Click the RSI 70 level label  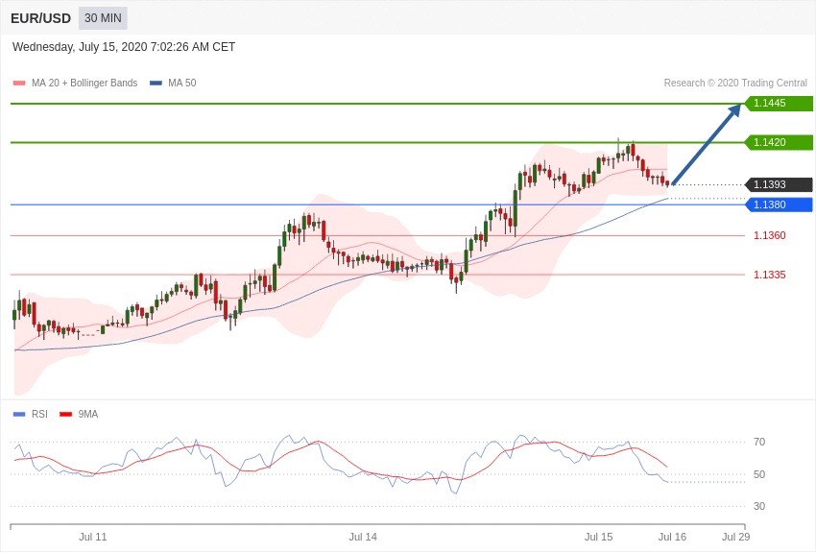tap(759, 442)
